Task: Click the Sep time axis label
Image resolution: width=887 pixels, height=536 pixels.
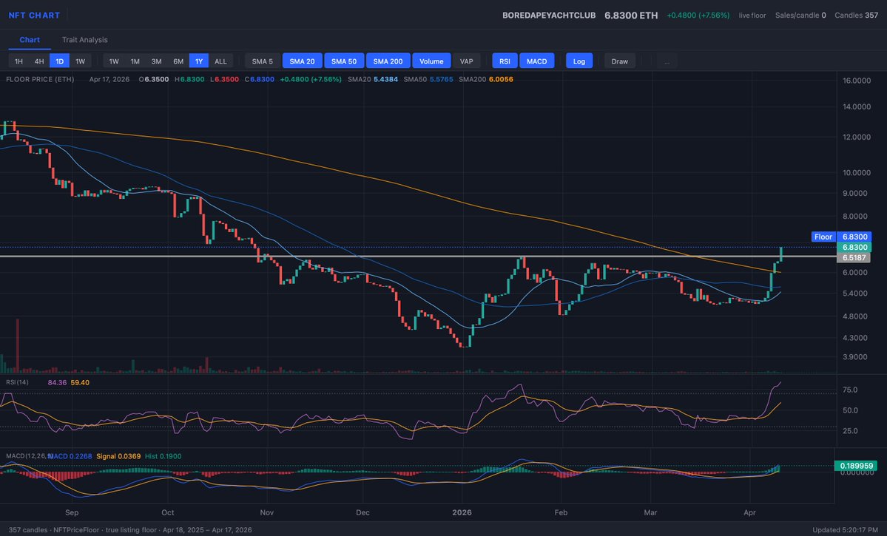Action: click(x=72, y=513)
